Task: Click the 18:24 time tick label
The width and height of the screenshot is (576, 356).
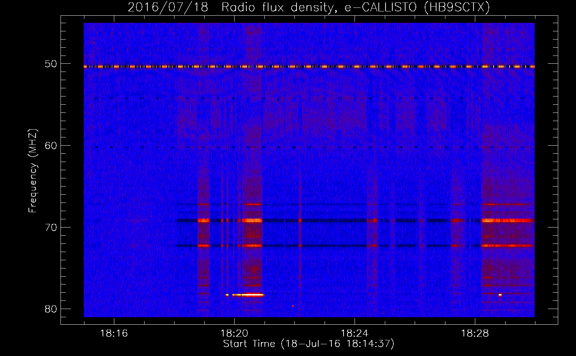Action: (355, 333)
